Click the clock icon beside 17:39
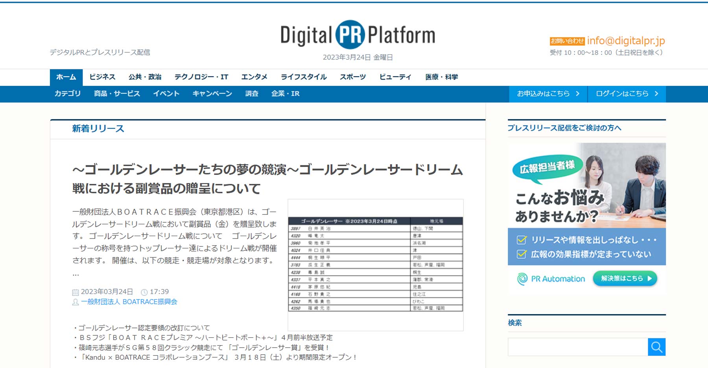This screenshot has width=708, height=368. tap(144, 292)
